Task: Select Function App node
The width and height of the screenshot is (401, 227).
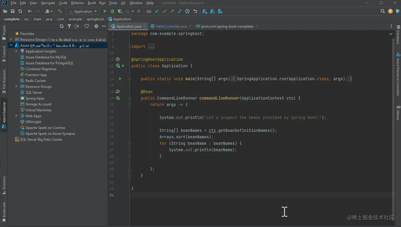Action: pyautogui.click(x=36, y=75)
